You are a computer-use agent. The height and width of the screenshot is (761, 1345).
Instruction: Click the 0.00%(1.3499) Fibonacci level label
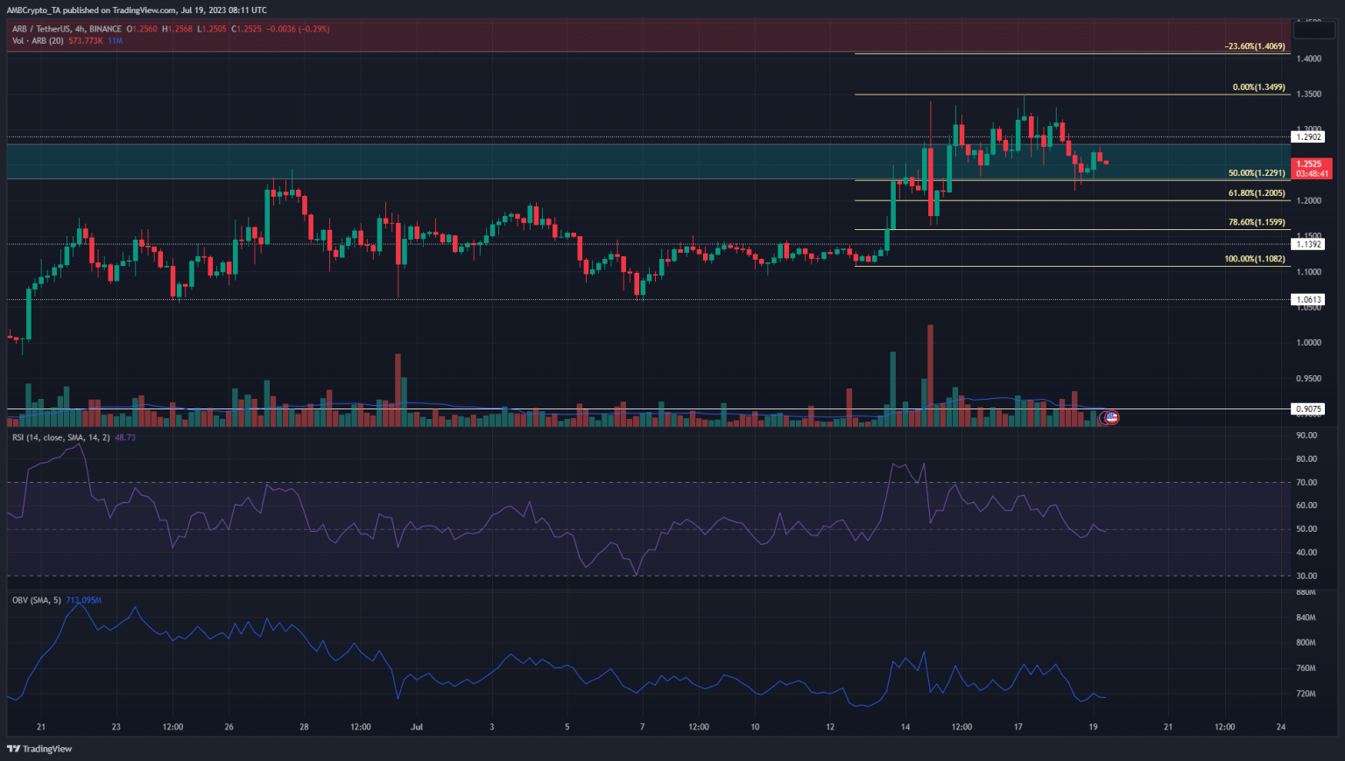tap(1258, 87)
